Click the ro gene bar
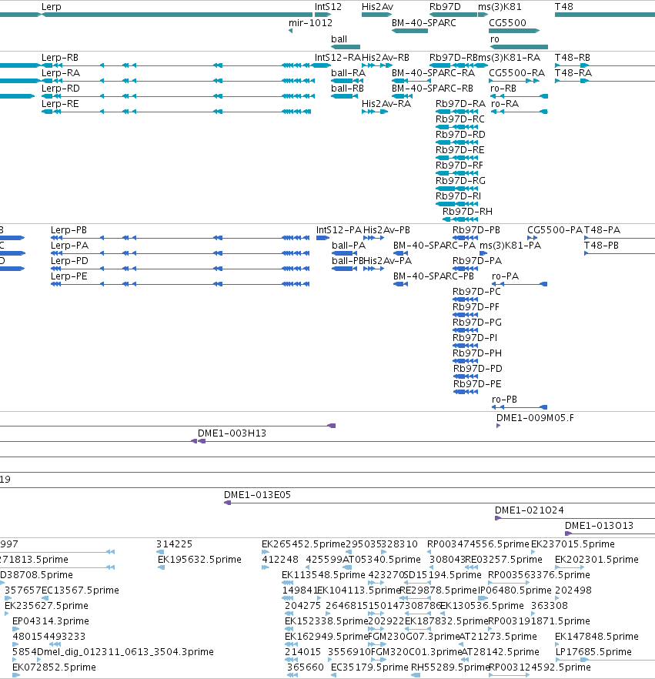This screenshot has height=679, width=655. [x=519, y=47]
